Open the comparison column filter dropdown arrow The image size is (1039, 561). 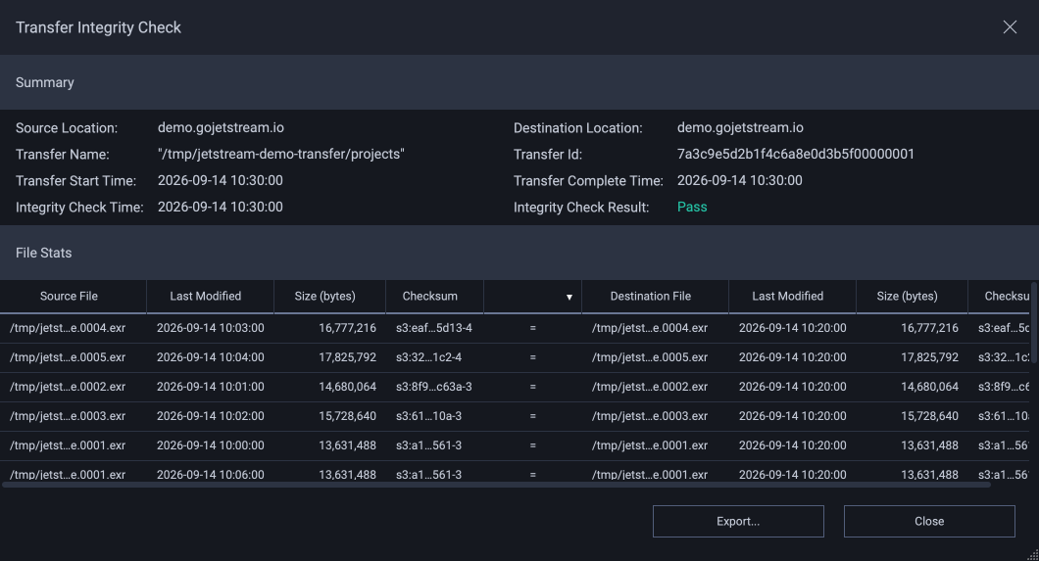(569, 297)
